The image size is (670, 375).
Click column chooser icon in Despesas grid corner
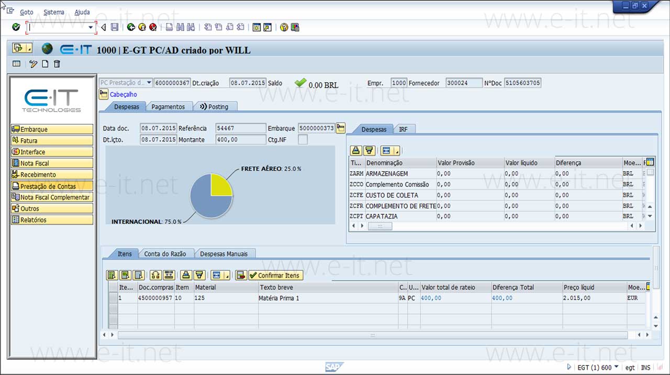650,162
